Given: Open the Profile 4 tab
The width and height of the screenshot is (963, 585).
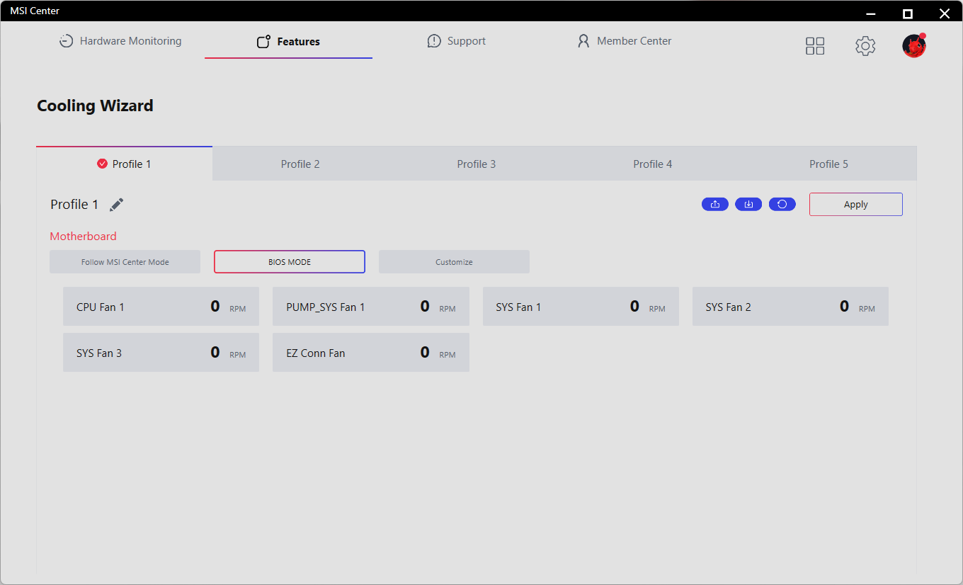Looking at the screenshot, I should point(653,164).
